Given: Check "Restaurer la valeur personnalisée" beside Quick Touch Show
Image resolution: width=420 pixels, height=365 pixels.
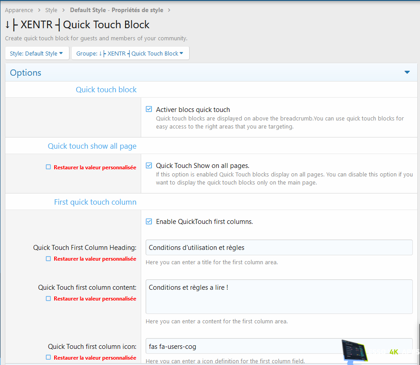Looking at the screenshot, I should pos(48,167).
